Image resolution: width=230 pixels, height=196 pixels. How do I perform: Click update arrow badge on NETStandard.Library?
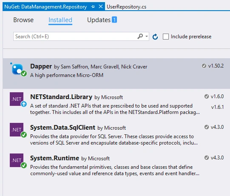pyautogui.click(x=24, y=104)
